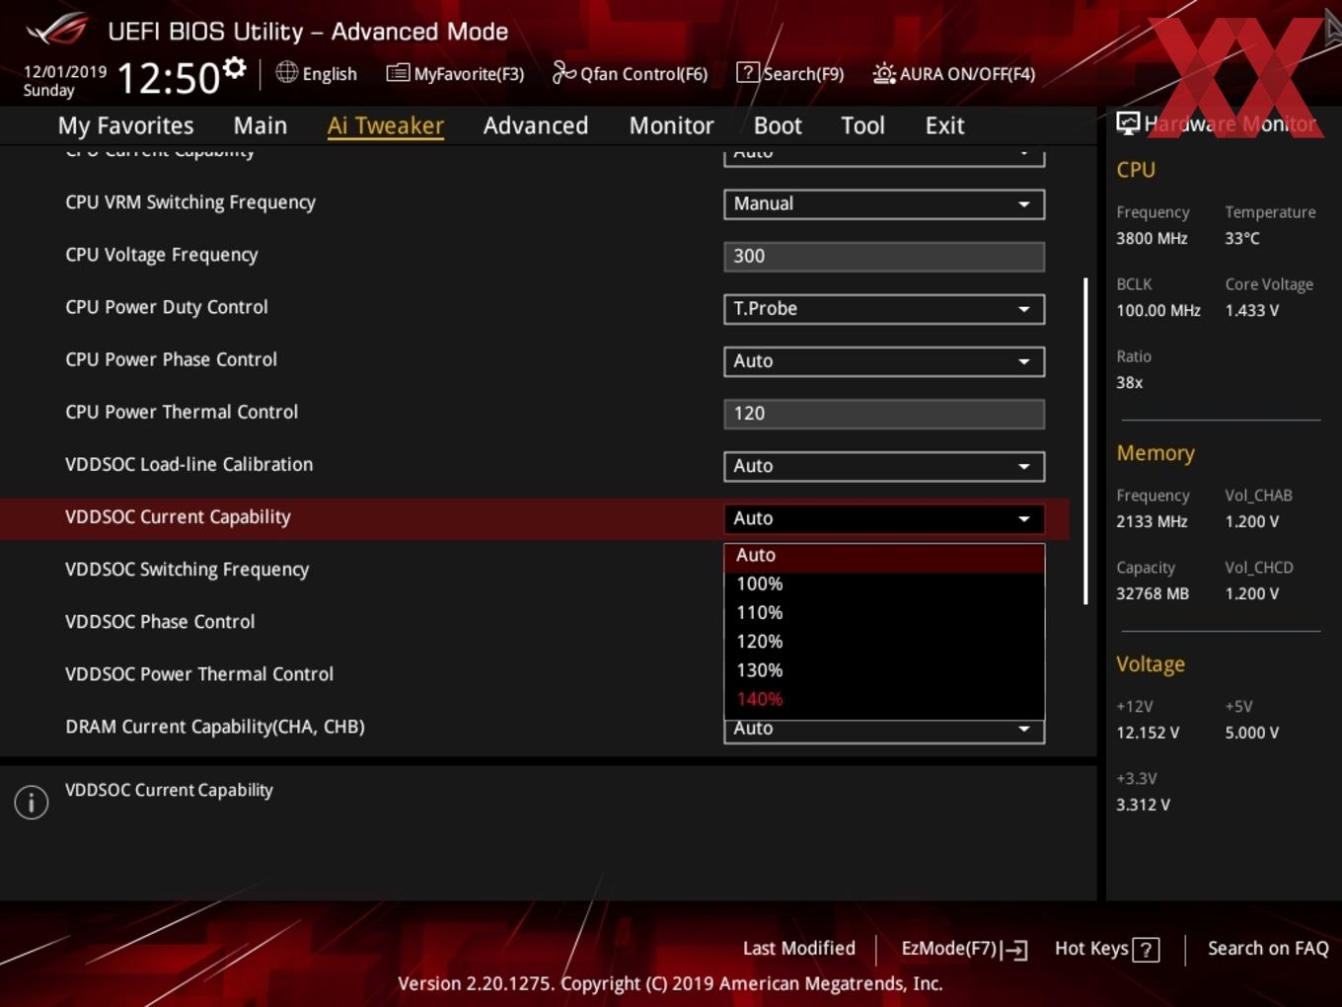Screen dimensions: 1342x1007
Task: Expand CPU Power Duty Control dropdown
Action: 884,308
